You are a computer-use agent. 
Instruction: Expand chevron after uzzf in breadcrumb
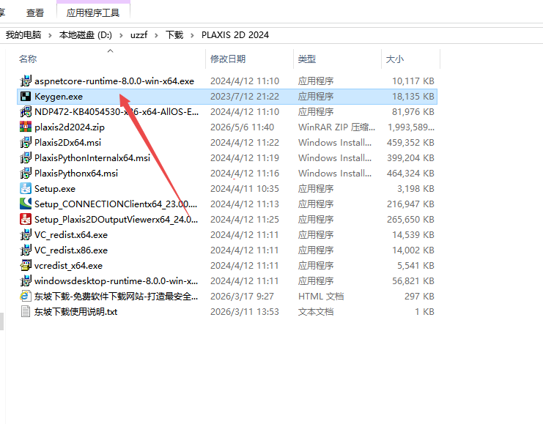[x=157, y=35]
